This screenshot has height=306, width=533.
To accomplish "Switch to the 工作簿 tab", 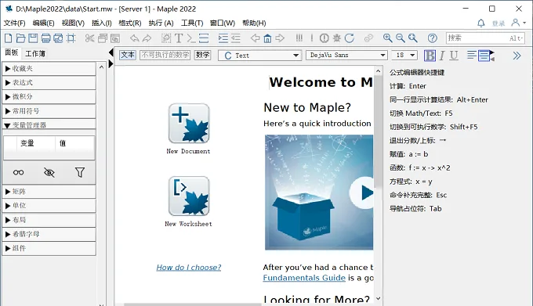I will (x=35, y=53).
